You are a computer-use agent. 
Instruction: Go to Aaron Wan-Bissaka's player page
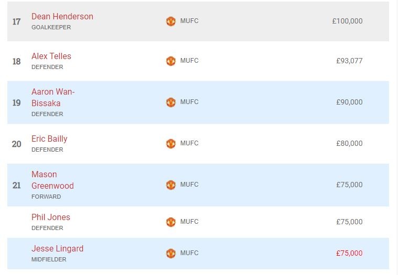pyautogui.click(x=52, y=98)
